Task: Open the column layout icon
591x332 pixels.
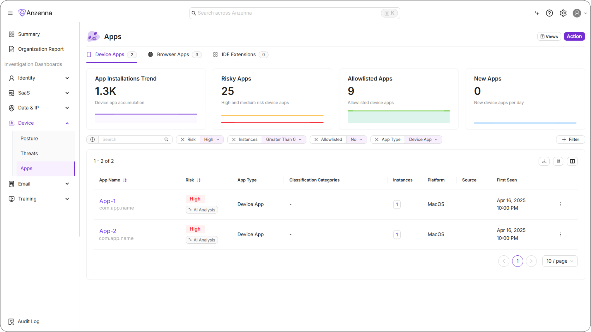Action: (x=572, y=161)
